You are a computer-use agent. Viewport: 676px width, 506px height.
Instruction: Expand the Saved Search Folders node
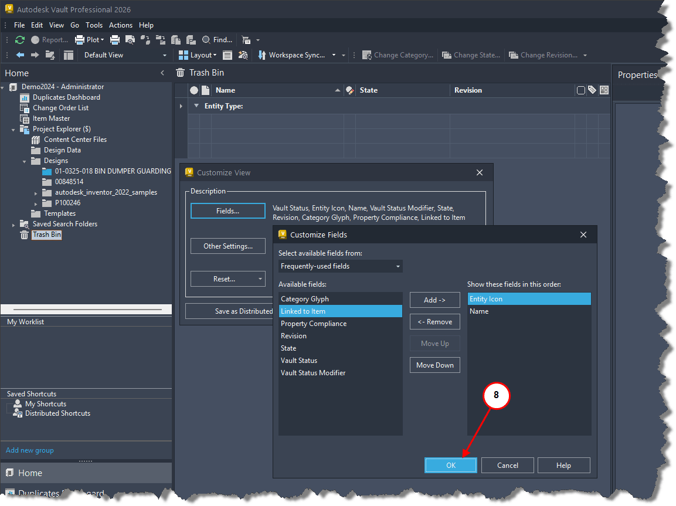click(13, 225)
